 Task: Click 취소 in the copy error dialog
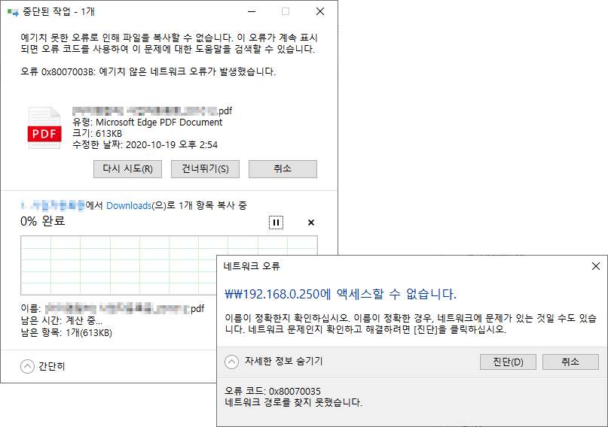click(283, 169)
